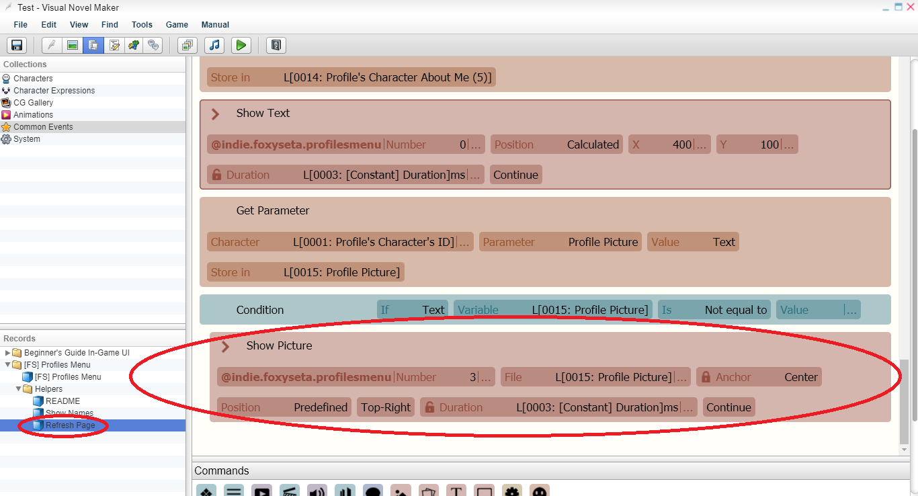Open the Parameter Profile Picture dropdown
The image size is (918, 496).
click(560, 242)
